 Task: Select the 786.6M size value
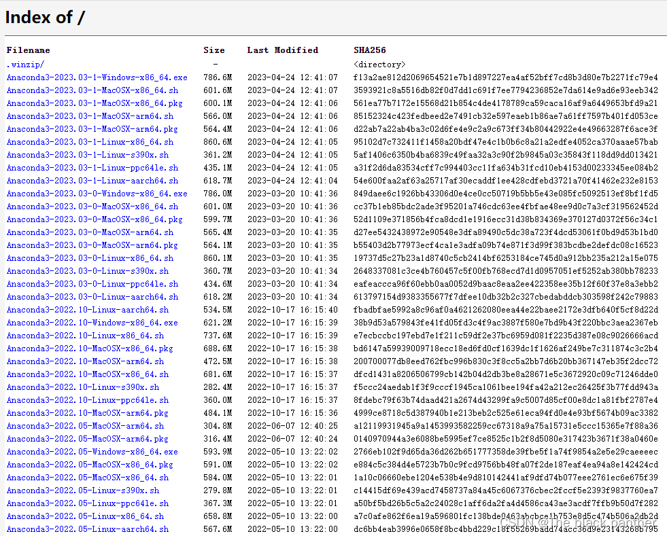click(218, 77)
